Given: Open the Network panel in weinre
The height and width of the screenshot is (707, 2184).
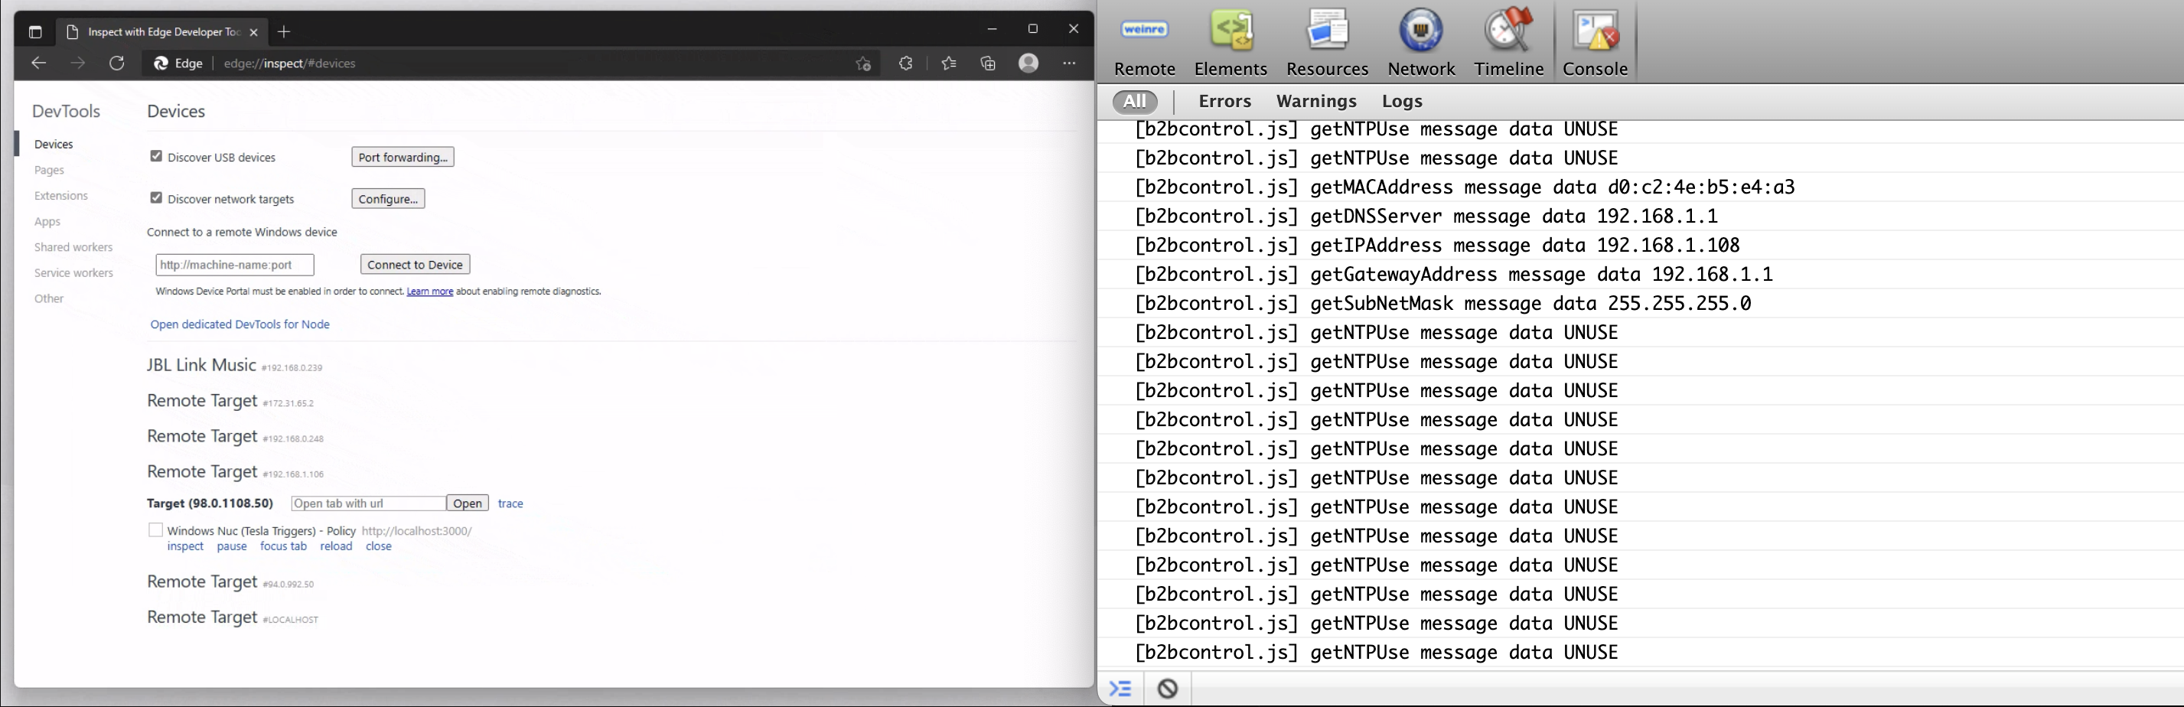Looking at the screenshot, I should [1421, 41].
